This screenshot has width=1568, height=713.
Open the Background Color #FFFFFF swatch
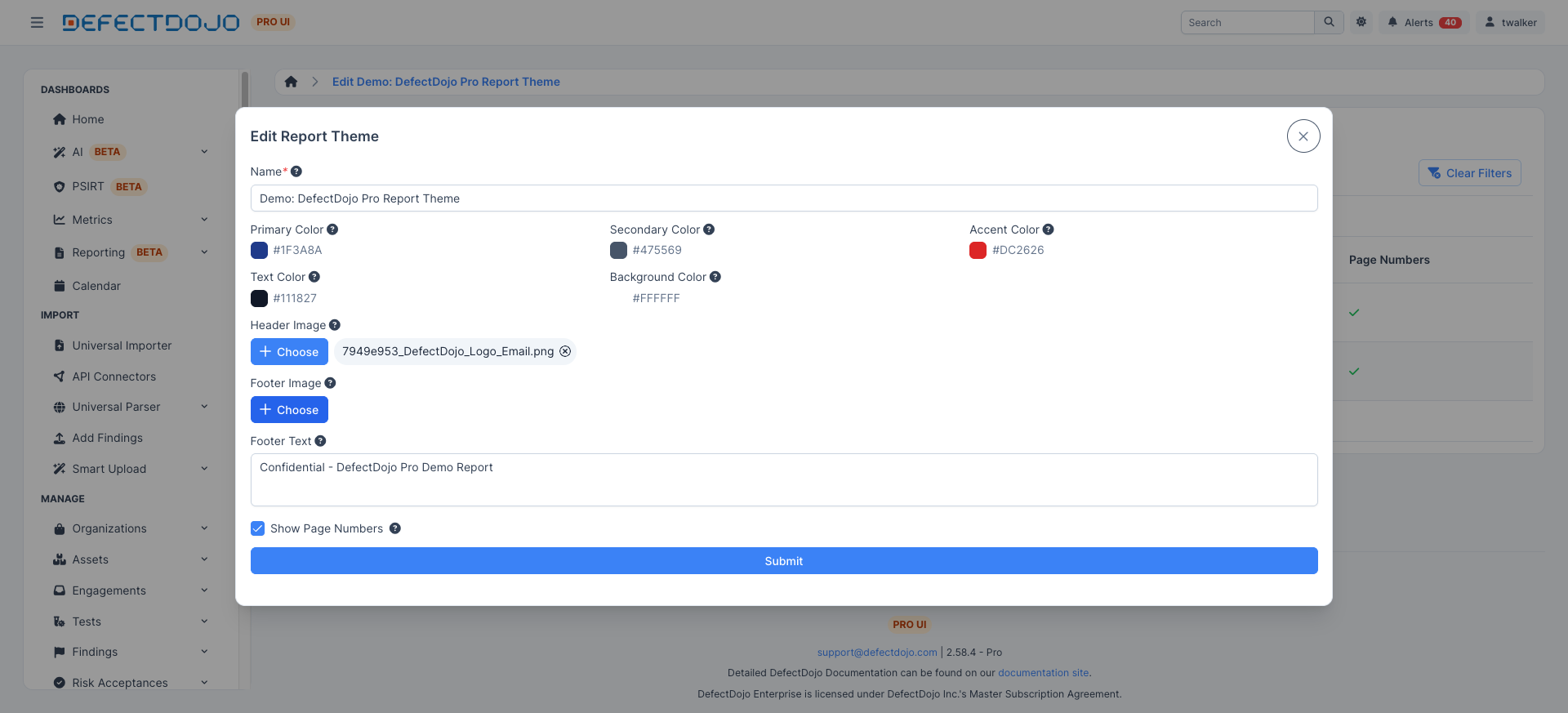click(x=618, y=298)
